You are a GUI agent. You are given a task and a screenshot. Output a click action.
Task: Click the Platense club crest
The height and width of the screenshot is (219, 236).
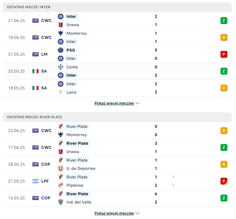point(61,185)
